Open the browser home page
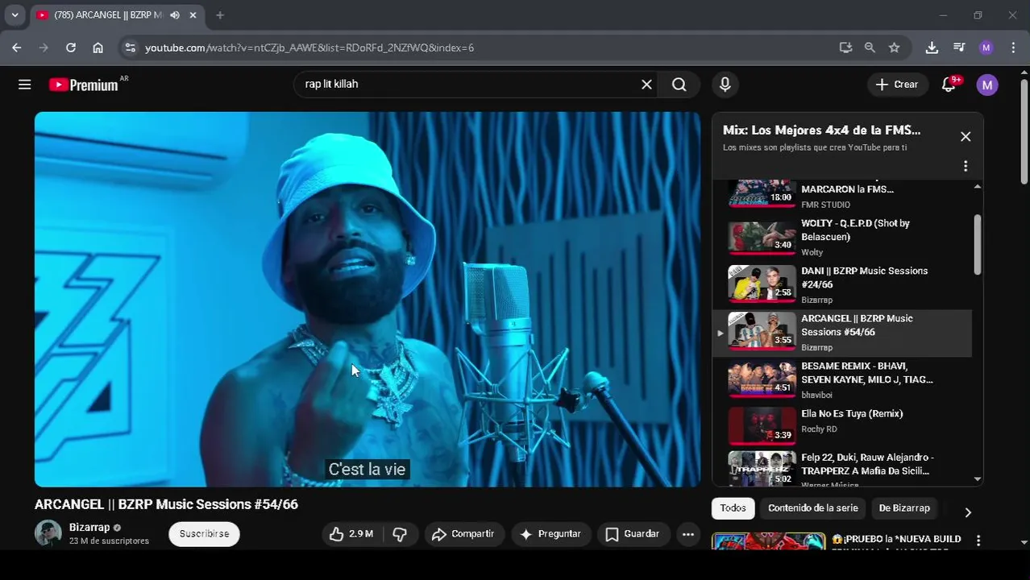Viewport: 1030px width, 580px height. [98, 48]
